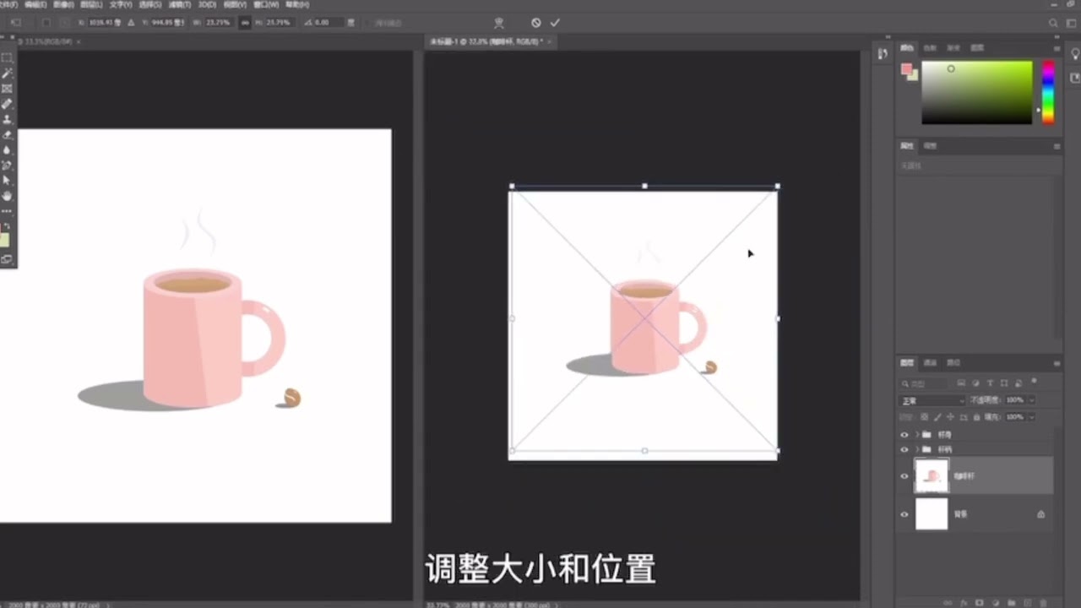Image resolution: width=1081 pixels, height=608 pixels.
Task: Click the search icon in the top bar
Action: tap(1053, 24)
